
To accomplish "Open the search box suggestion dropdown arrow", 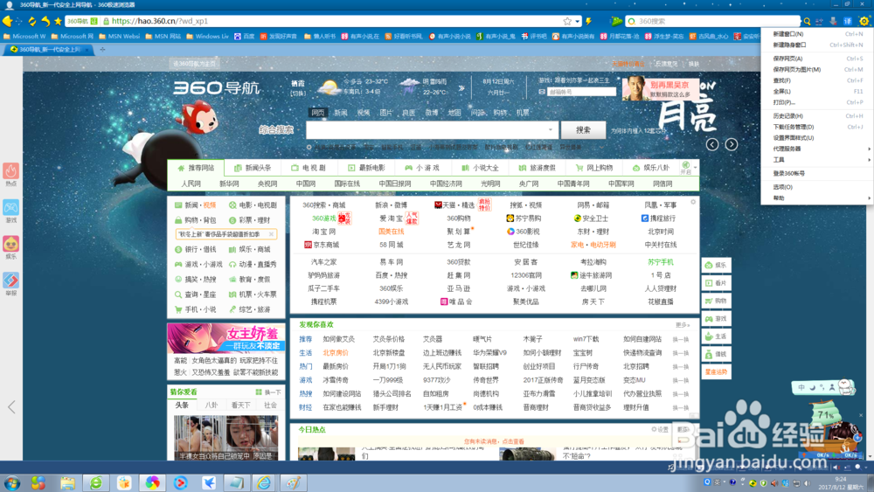I will tap(550, 130).
